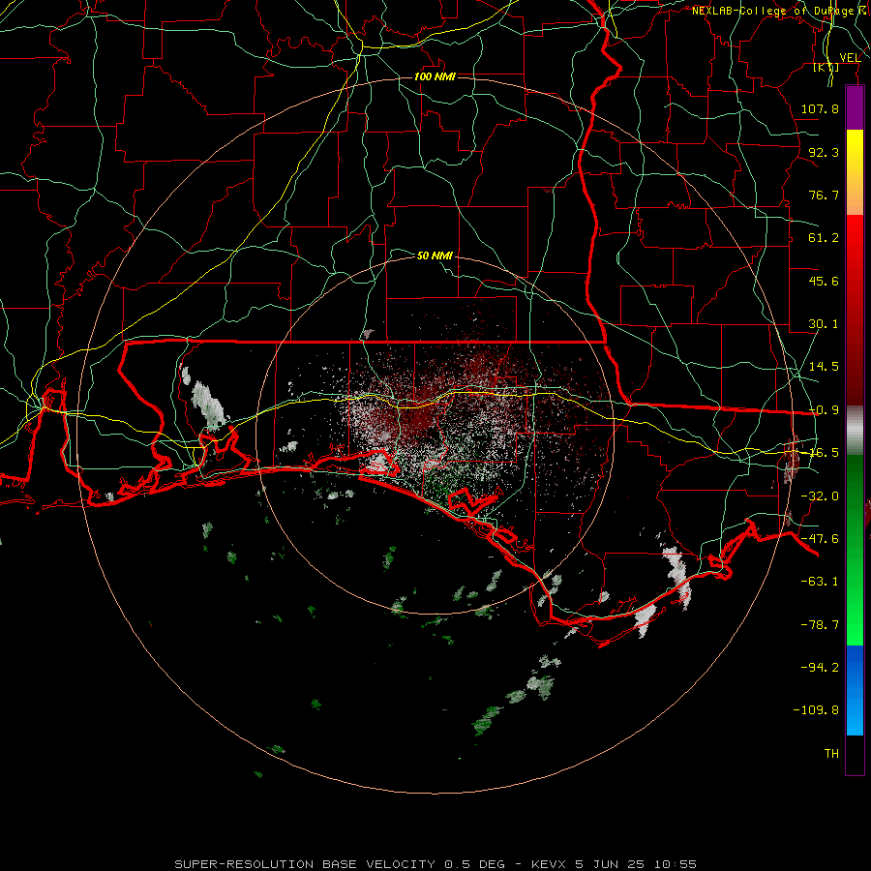
Task: Click the "50 NMI" range ring label
Action: [435, 255]
